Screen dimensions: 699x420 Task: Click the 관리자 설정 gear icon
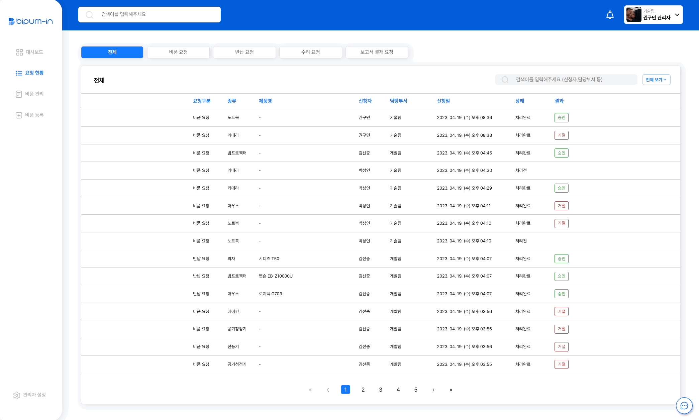point(17,395)
